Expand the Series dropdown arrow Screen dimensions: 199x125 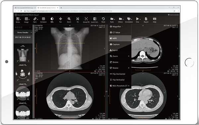[x=20, y=20]
